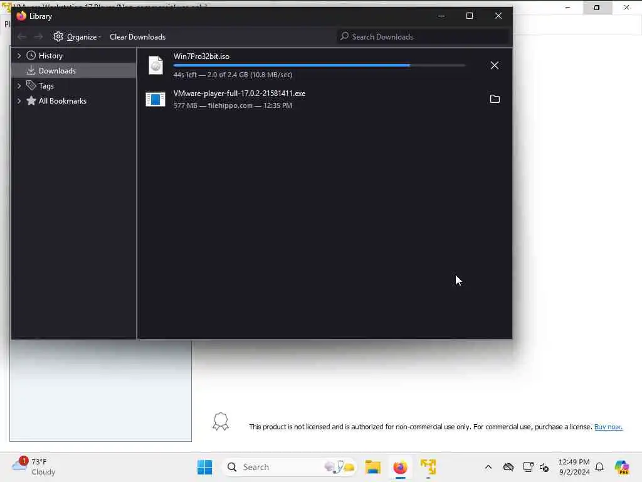Click the 44s left download status text
642x482 pixels.
(x=233, y=75)
